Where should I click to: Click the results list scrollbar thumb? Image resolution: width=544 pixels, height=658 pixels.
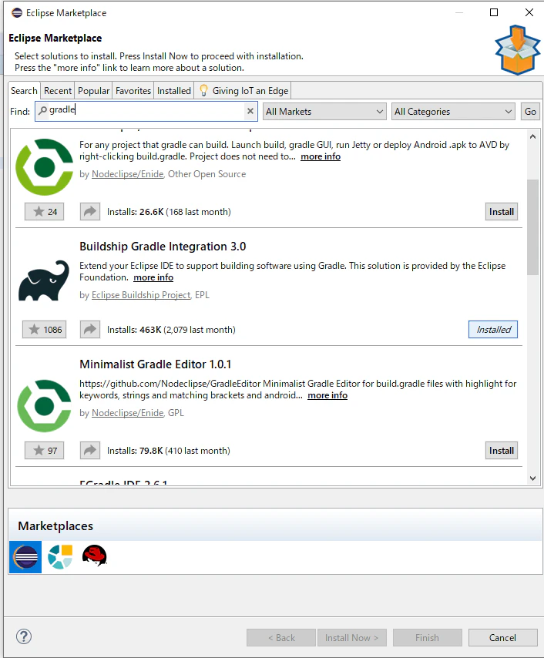(532, 227)
